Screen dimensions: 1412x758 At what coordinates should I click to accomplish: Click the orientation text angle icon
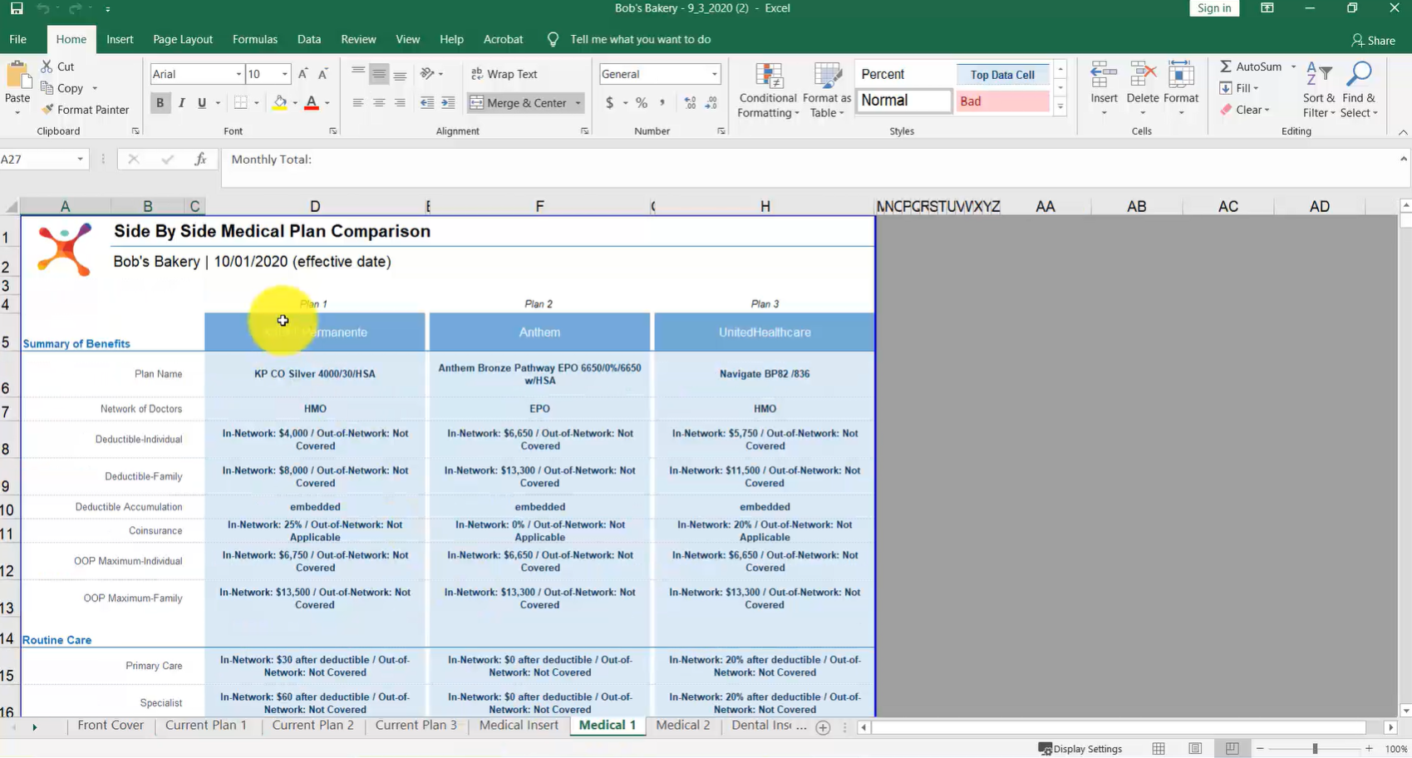(x=428, y=74)
